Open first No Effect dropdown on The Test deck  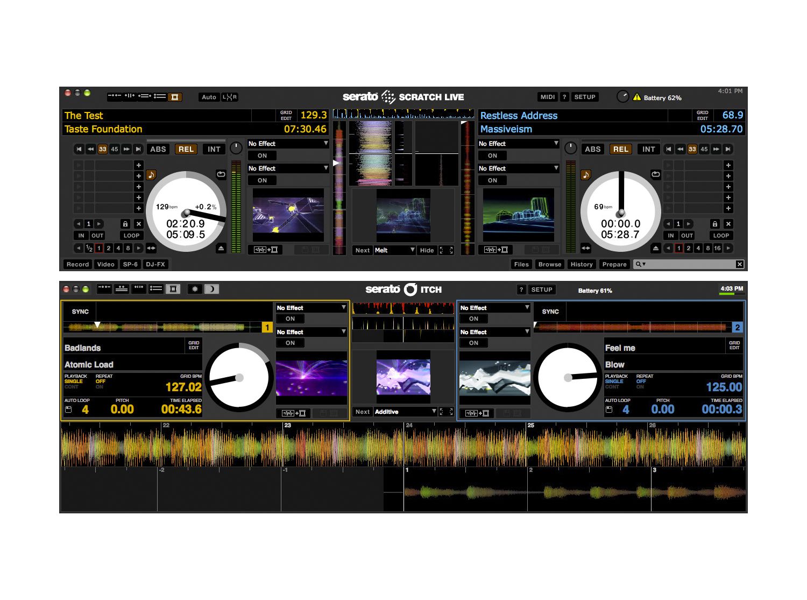click(x=288, y=144)
